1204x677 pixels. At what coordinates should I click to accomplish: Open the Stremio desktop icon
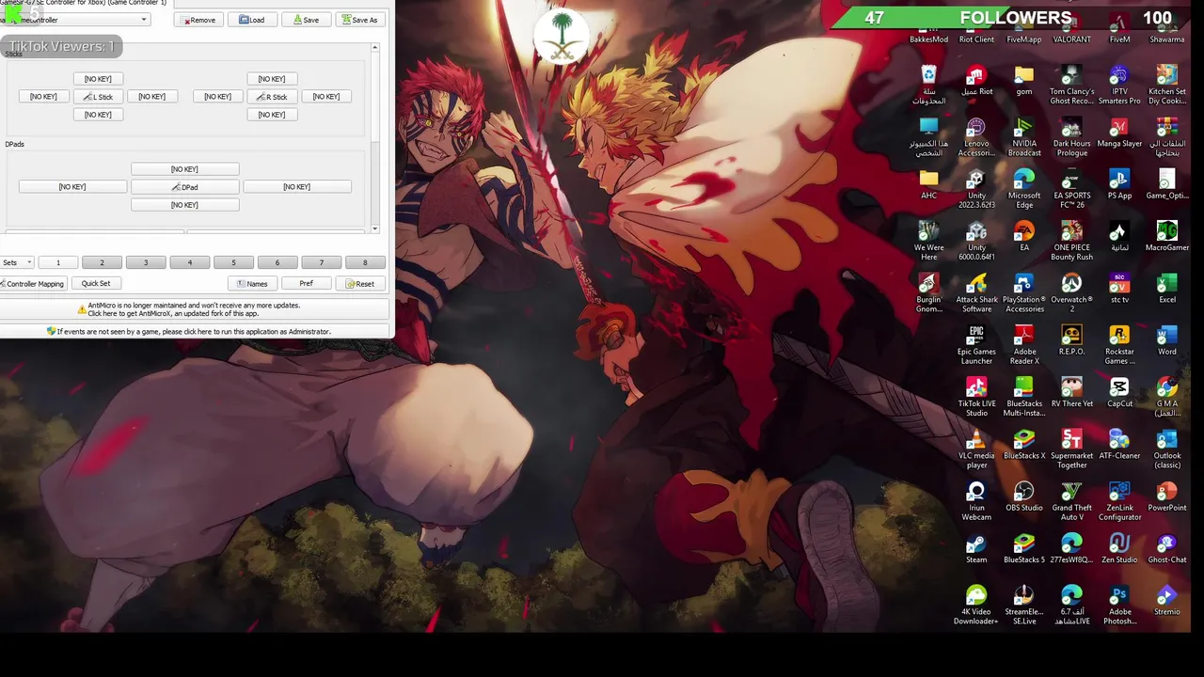(1167, 601)
